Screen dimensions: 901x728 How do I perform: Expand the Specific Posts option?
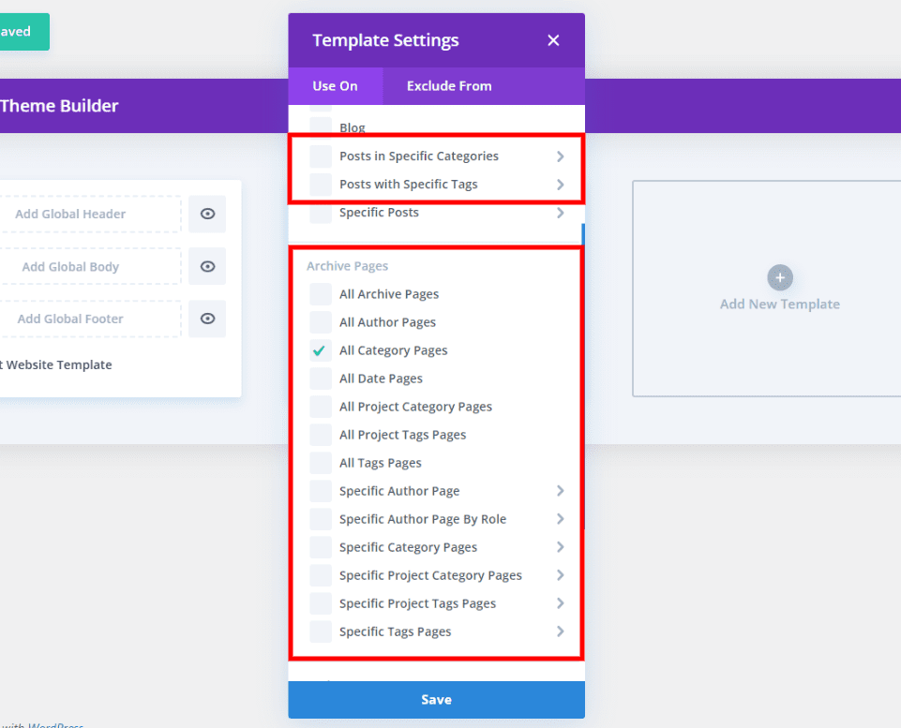click(x=560, y=212)
